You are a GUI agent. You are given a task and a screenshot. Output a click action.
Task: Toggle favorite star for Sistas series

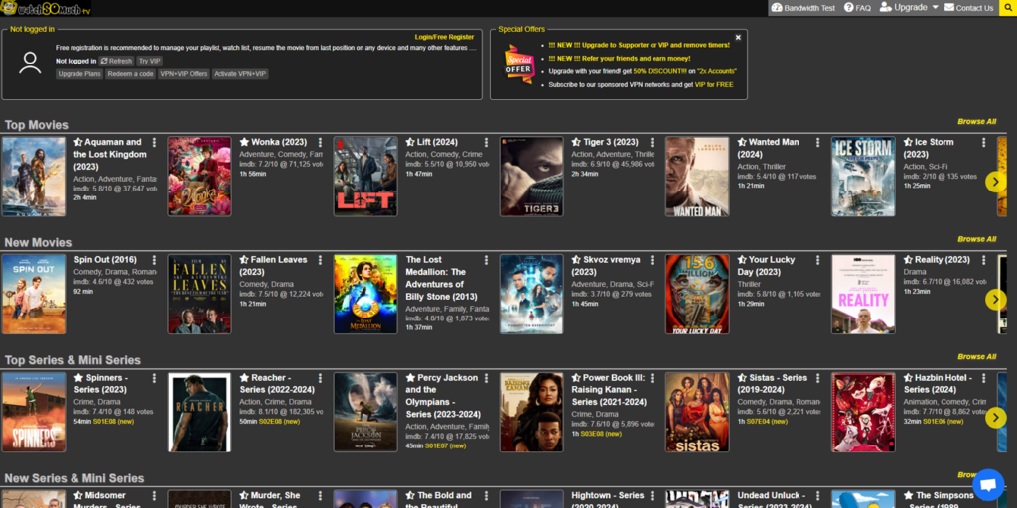click(x=743, y=378)
